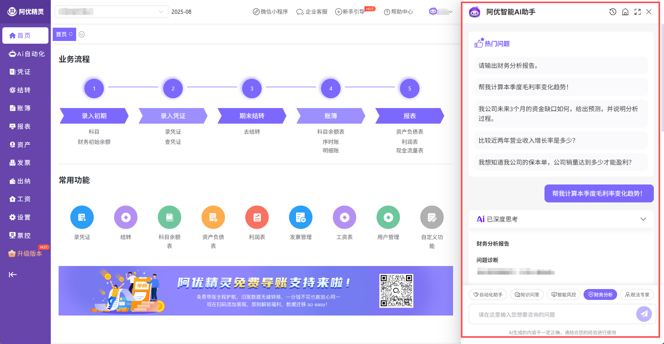
Task: Switch to 税法专家 mode chip
Action: click(637, 295)
